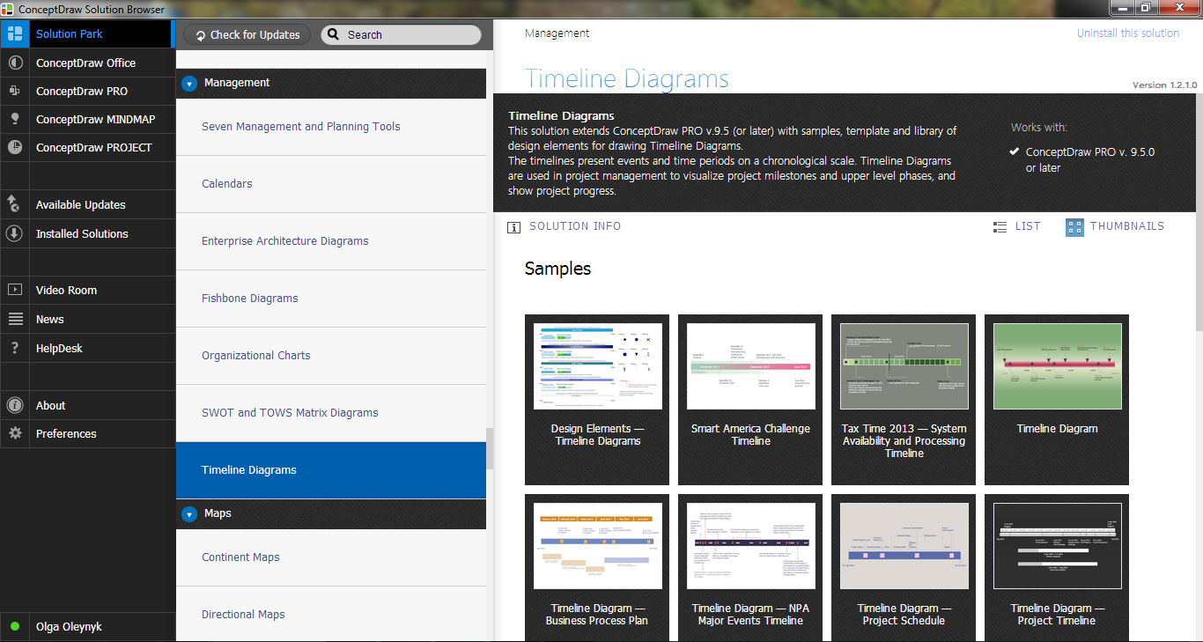
Task: Select Continent Maps solution
Action: click(x=331, y=557)
